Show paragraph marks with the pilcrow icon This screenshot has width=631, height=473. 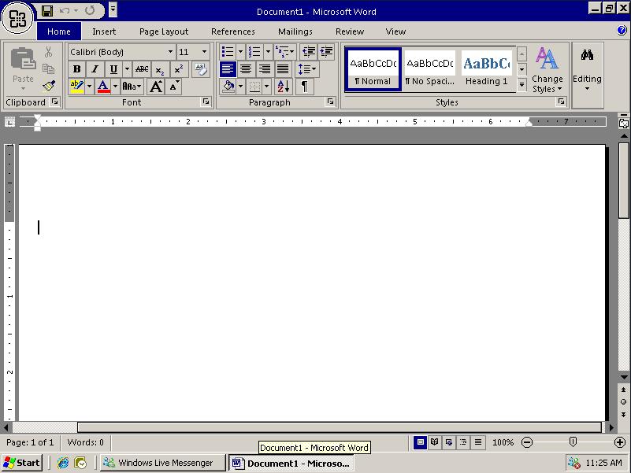pyautogui.click(x=305, y=87)
